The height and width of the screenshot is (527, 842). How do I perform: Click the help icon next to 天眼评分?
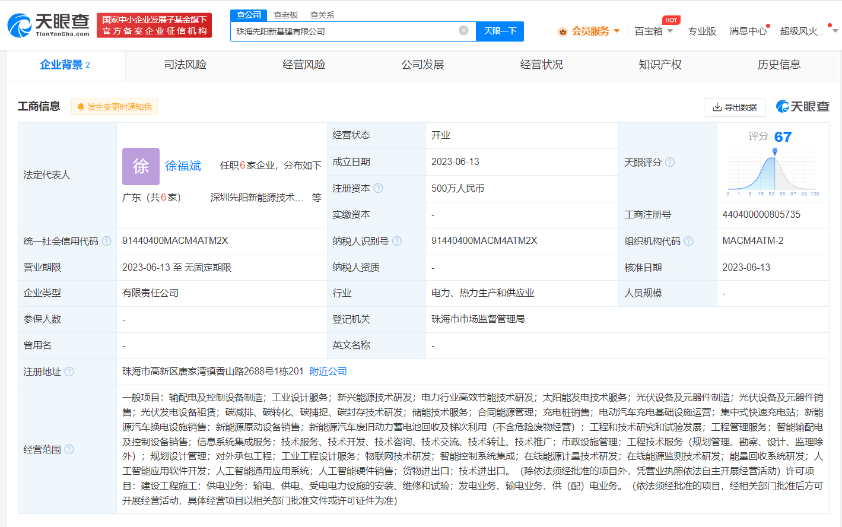670,162
